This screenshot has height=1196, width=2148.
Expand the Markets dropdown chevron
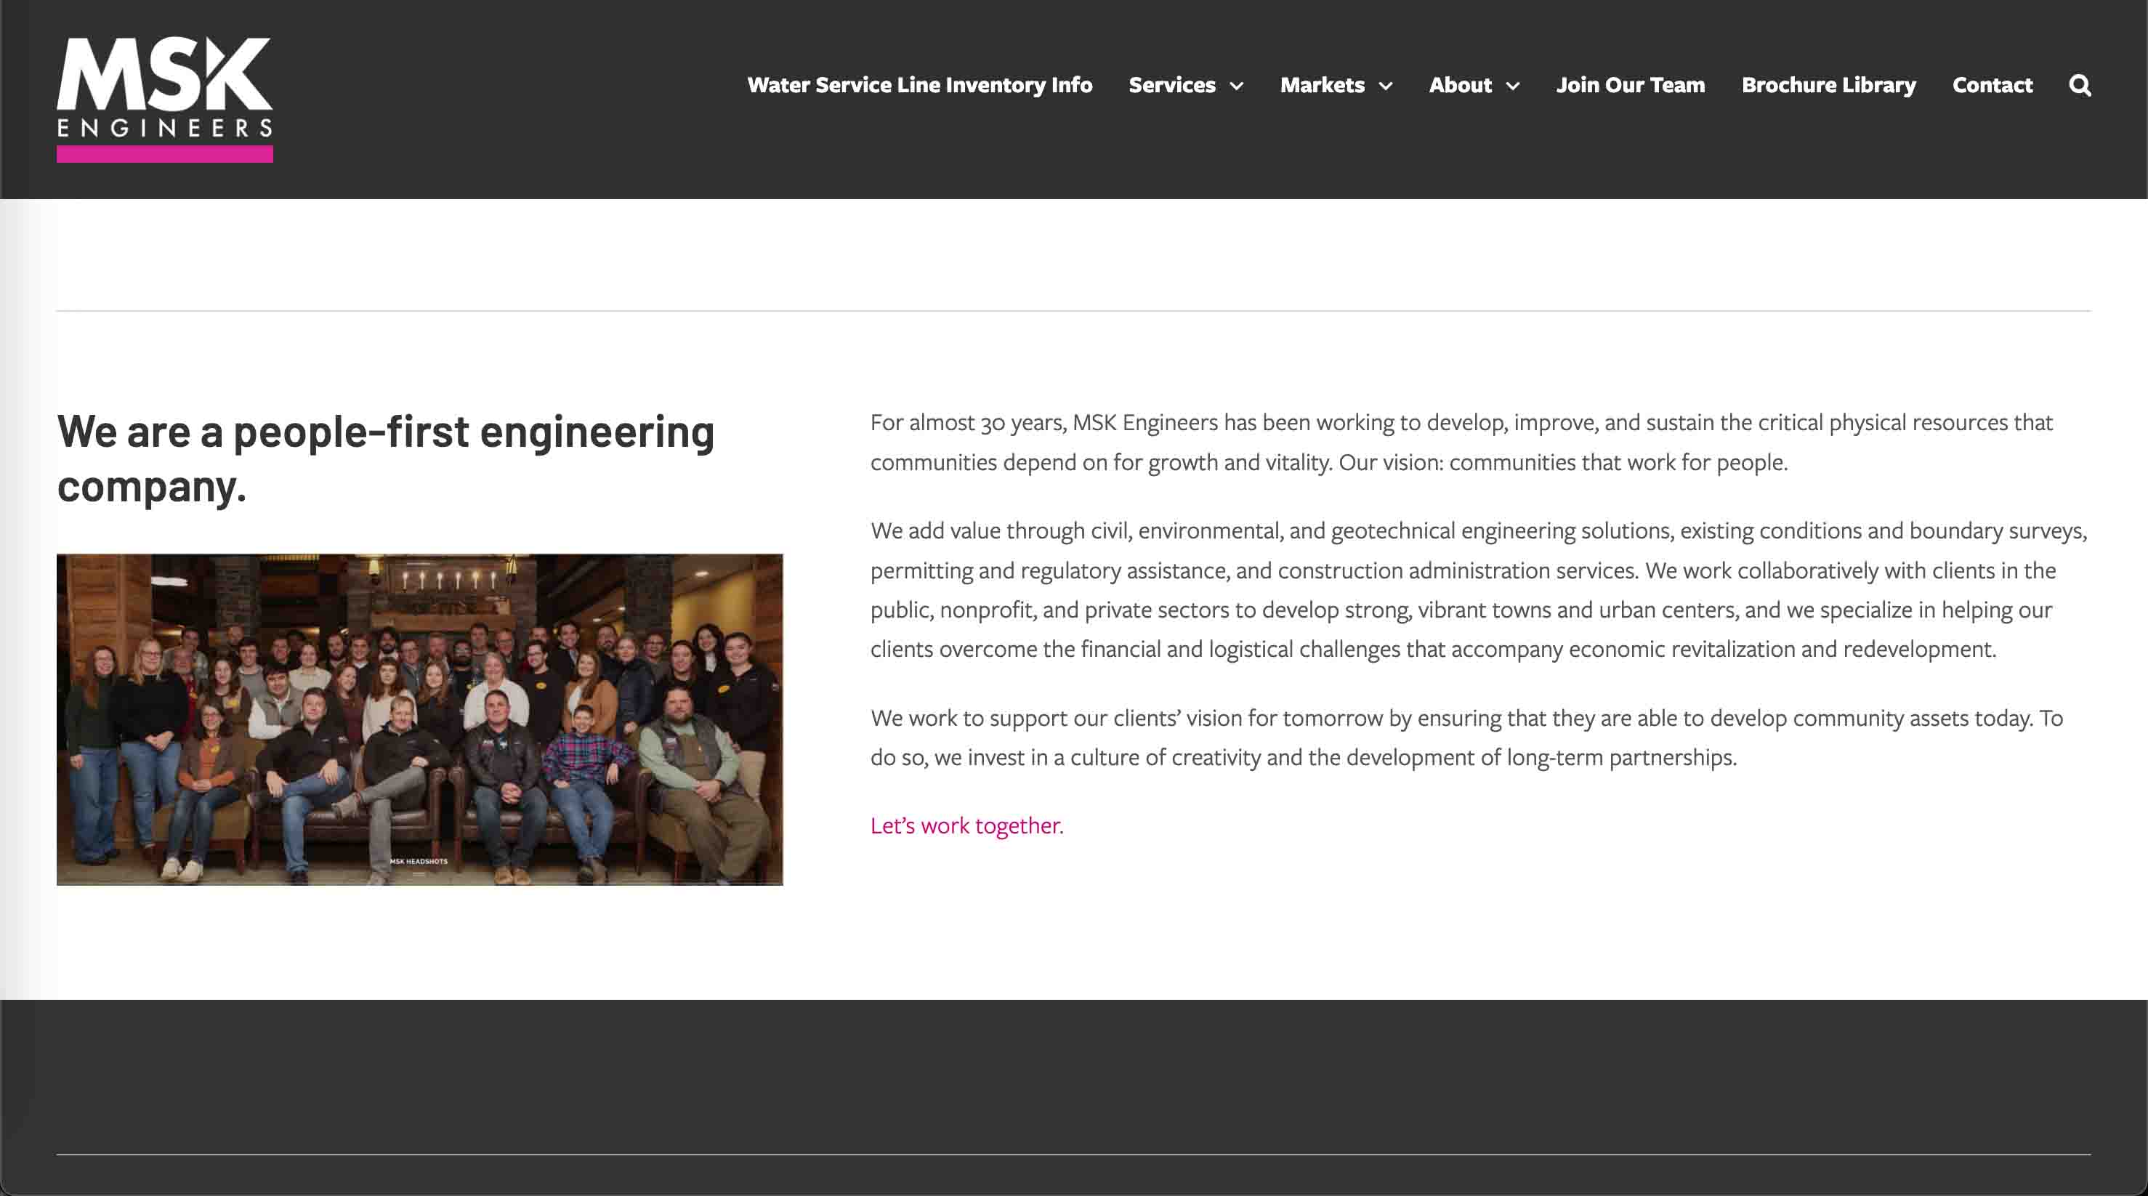pyautogui.click(x=1386, y=86)
